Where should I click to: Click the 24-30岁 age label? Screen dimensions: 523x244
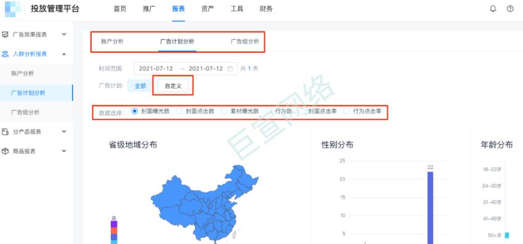tap(492, 186)
